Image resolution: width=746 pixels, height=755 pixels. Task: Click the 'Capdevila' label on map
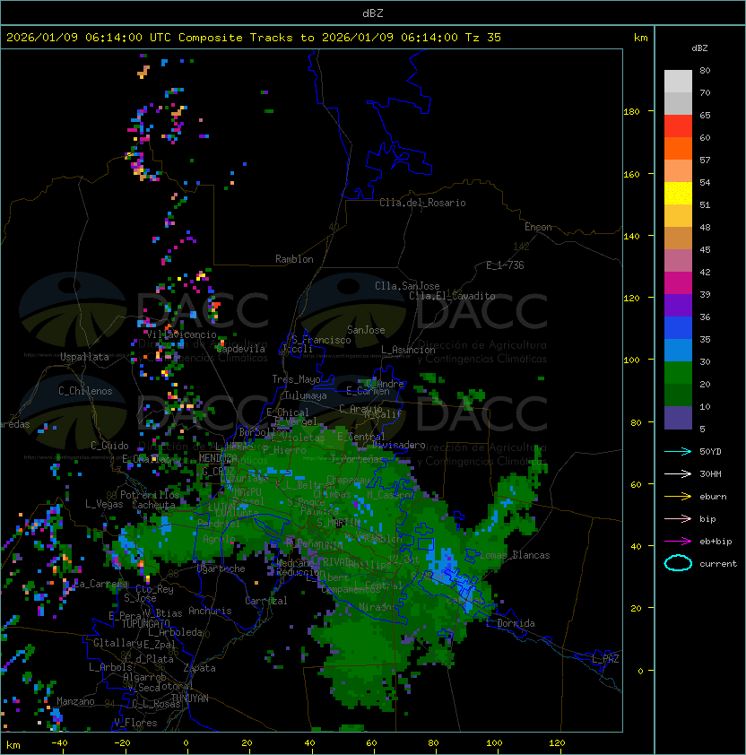coord(240,349)
